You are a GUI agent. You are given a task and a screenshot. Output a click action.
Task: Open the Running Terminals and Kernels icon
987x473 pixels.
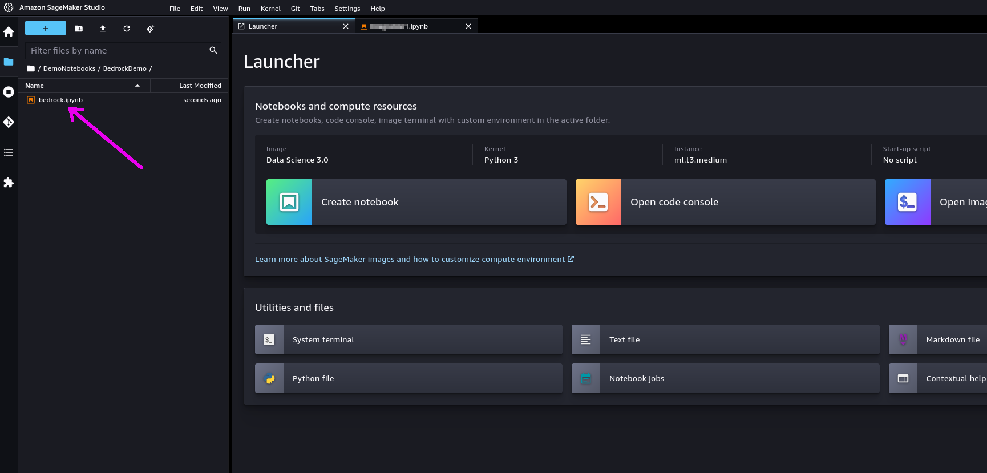9,92
